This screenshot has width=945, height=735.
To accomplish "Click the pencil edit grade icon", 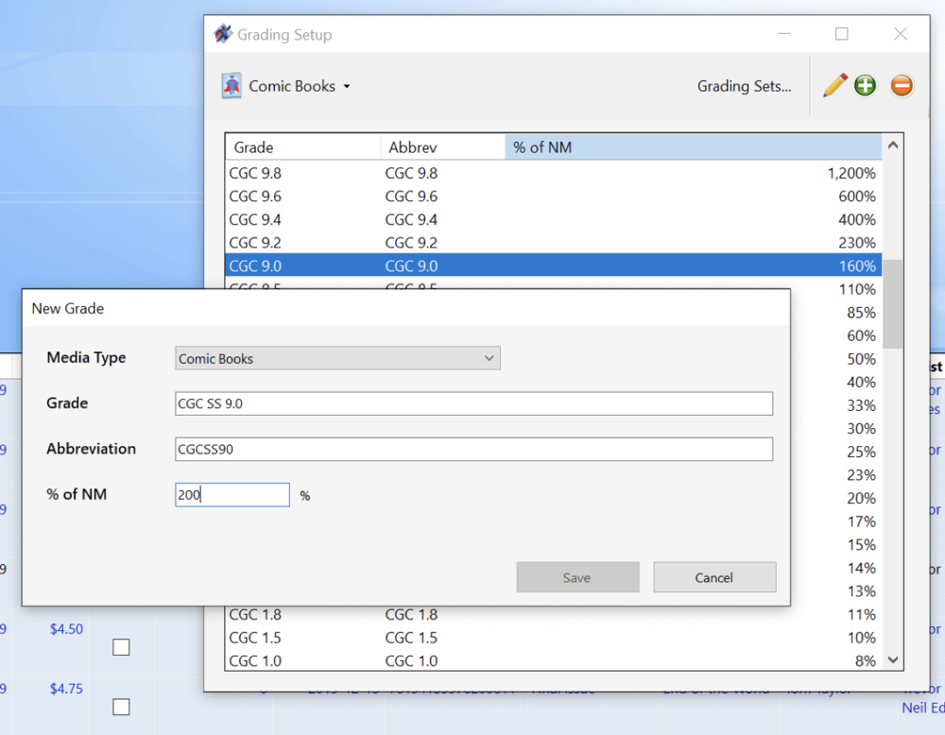I will (834, 86).
